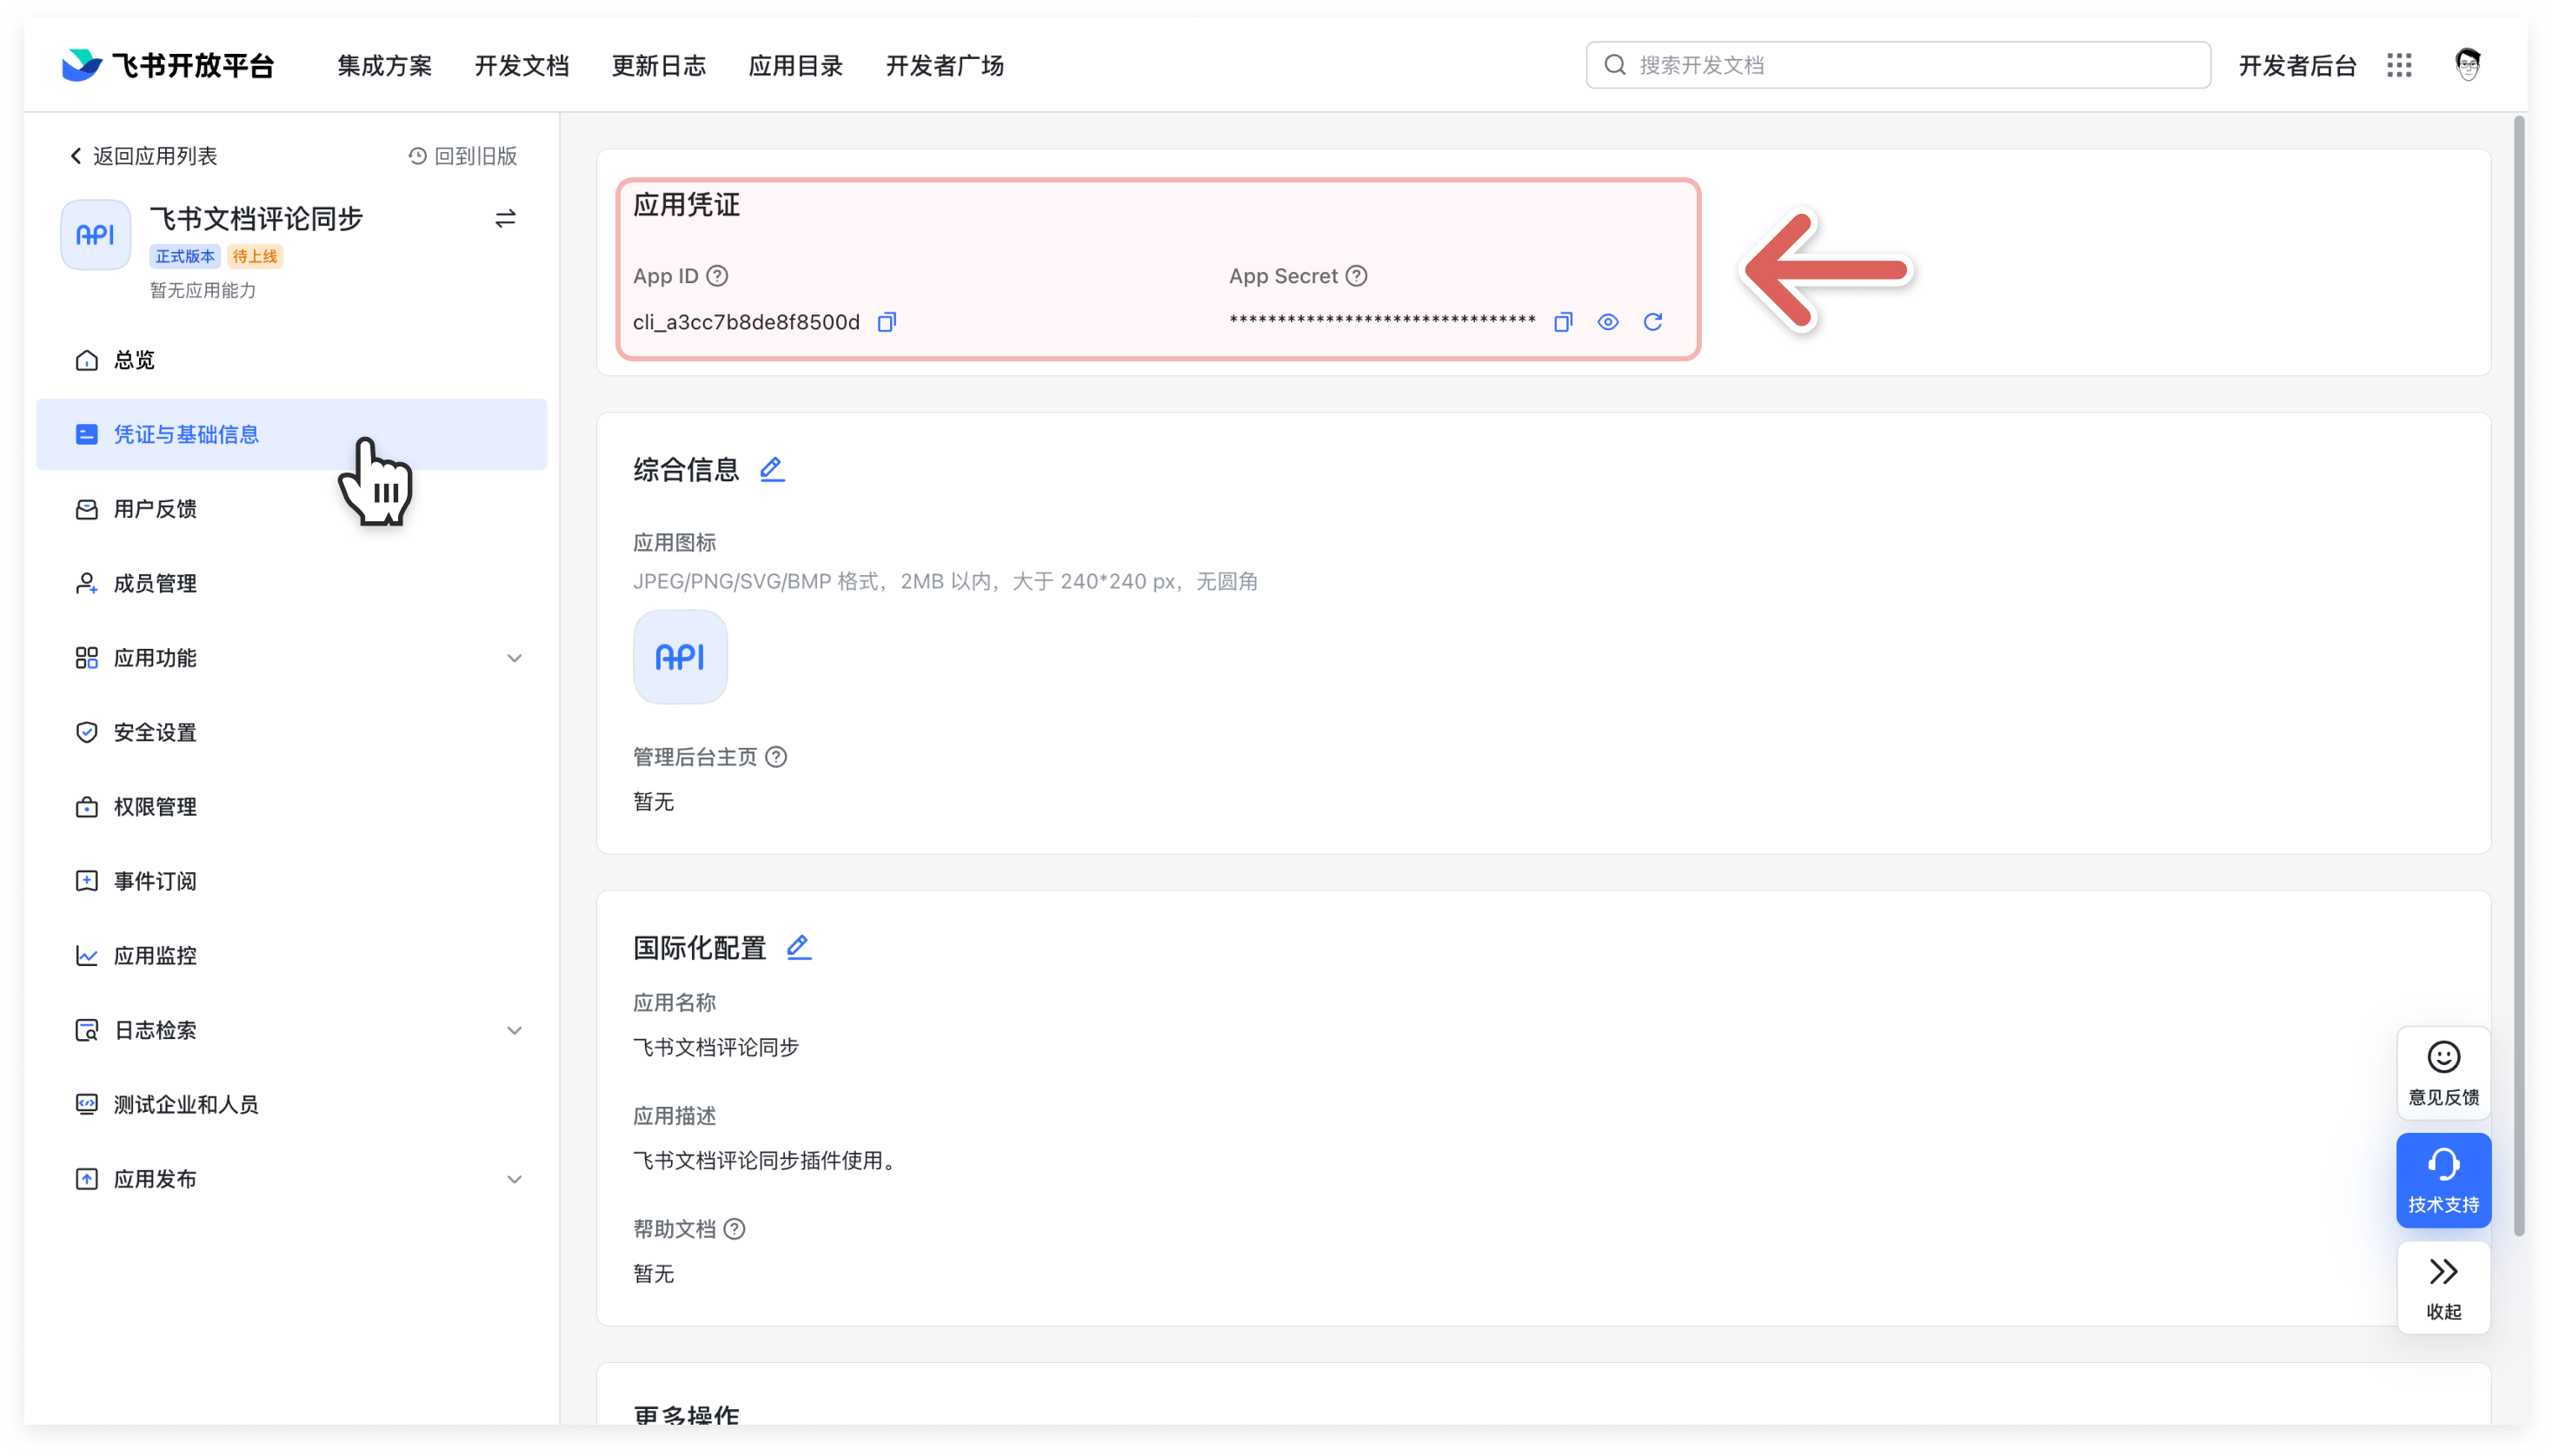Copy the App ID value
Viewport: 2552px width, 1456px height.
point(887,322)
